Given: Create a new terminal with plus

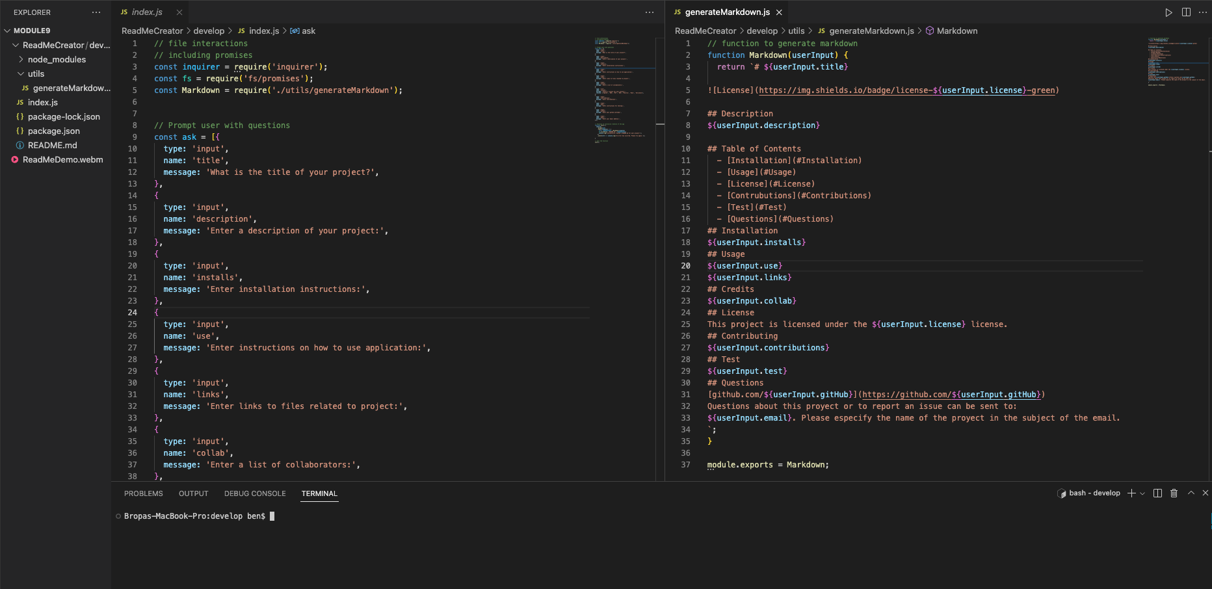Looking at the screenshot, I should pos(1131,493).
